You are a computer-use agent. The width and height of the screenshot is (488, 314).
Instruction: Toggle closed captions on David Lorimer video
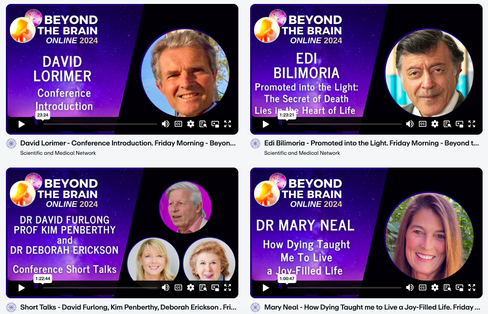(178, 124)
